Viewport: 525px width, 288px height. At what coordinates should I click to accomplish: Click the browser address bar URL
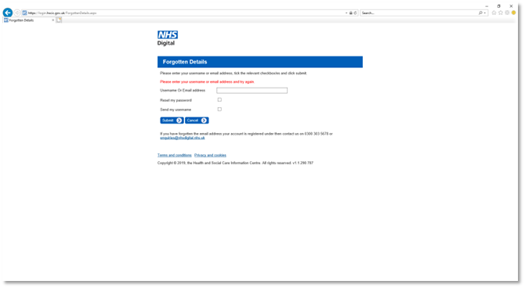pos(62,13)
